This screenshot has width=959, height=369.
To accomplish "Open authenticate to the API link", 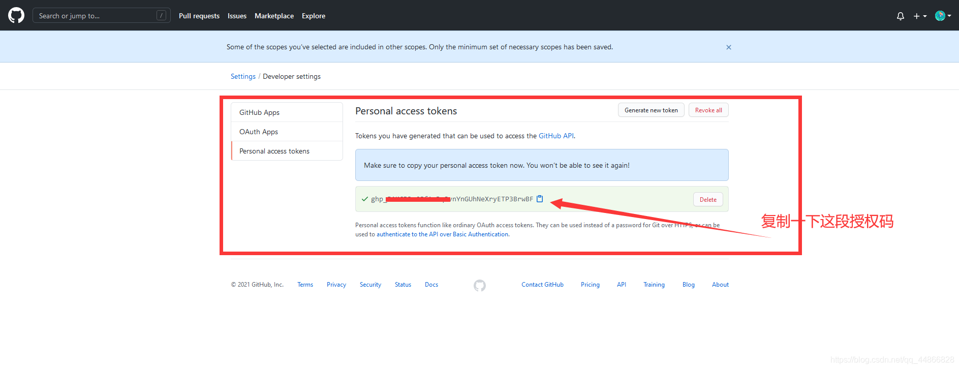I will (443, 234).
